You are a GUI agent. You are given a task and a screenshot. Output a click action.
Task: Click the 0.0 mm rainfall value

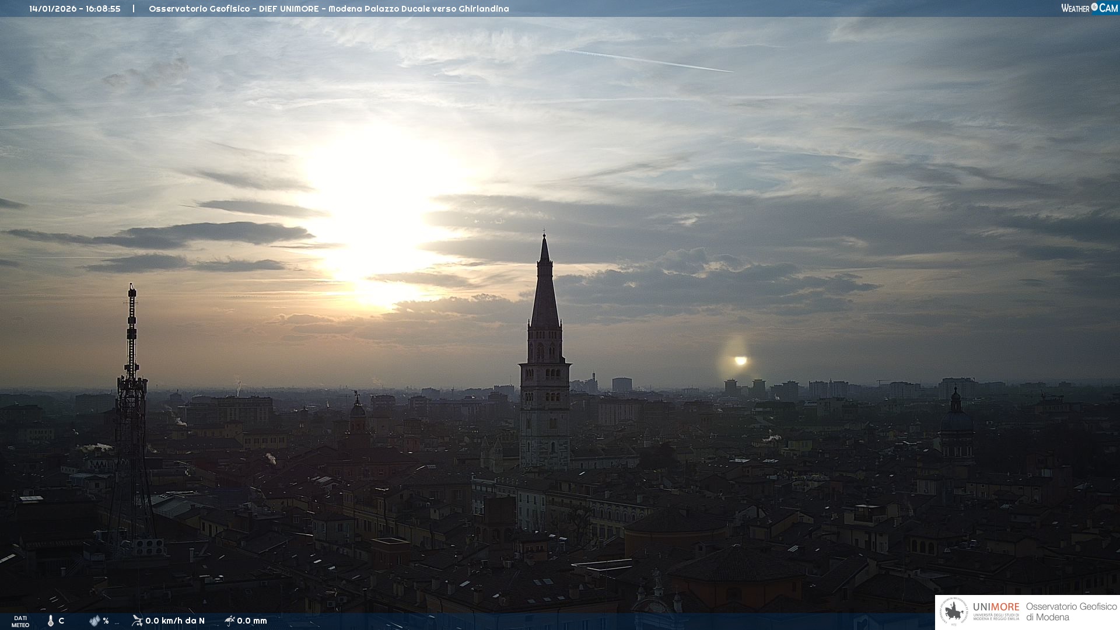251,621
